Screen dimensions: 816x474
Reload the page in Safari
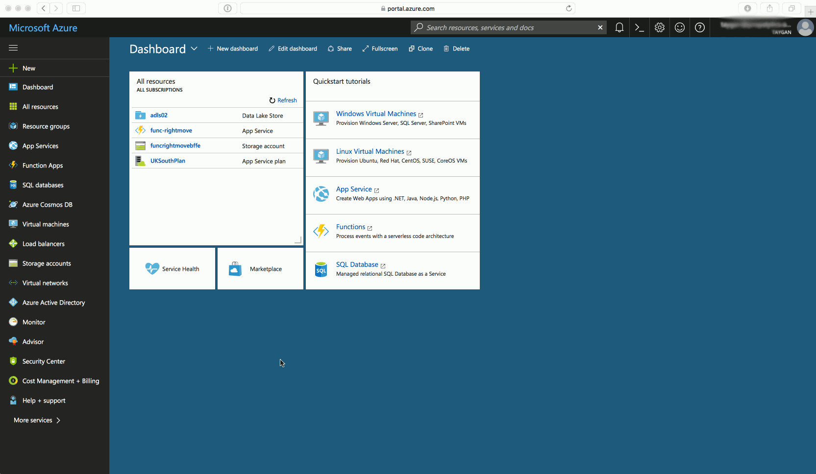pyautogui.click(x=569, y=8)
